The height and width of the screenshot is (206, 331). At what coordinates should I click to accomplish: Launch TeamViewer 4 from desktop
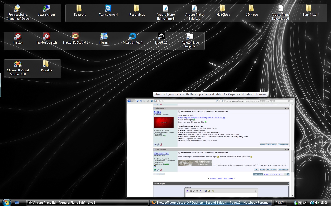108,11
